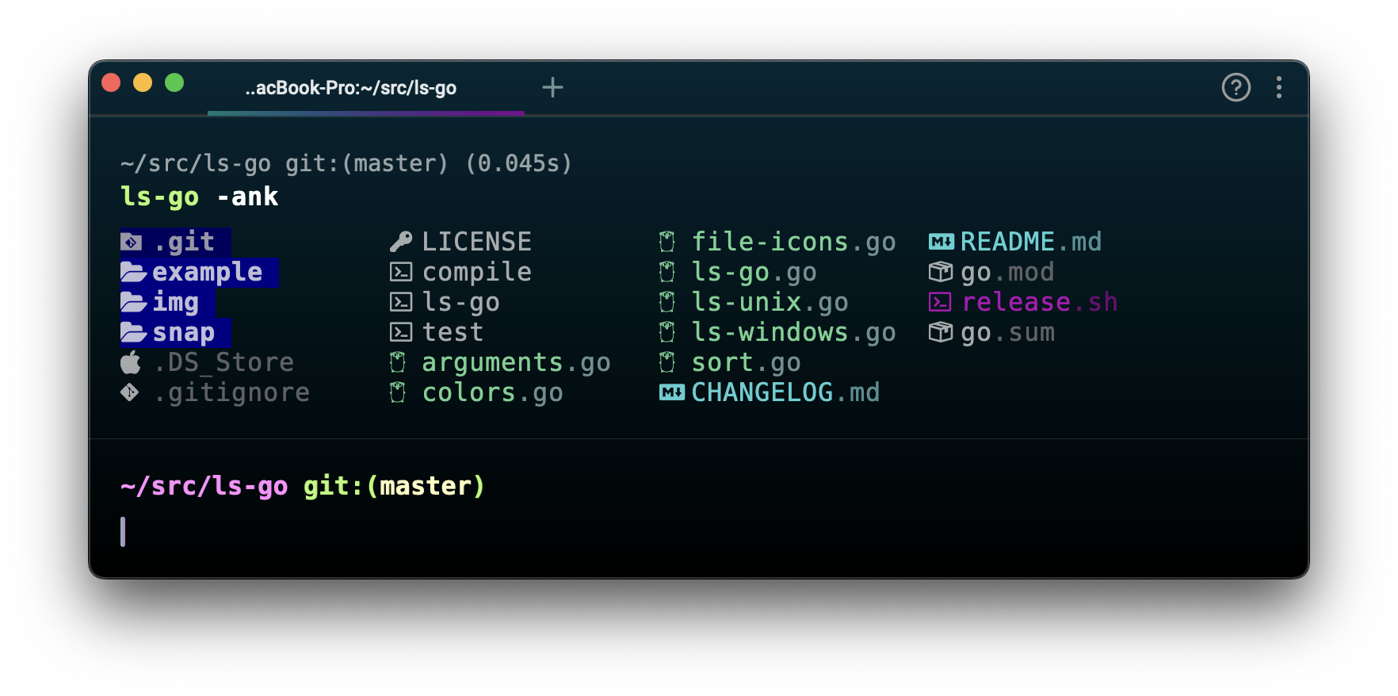Viewport: 1398px width, 696px height.
Task: Click the git icon beside .git
Action: [x=132, y=242]
